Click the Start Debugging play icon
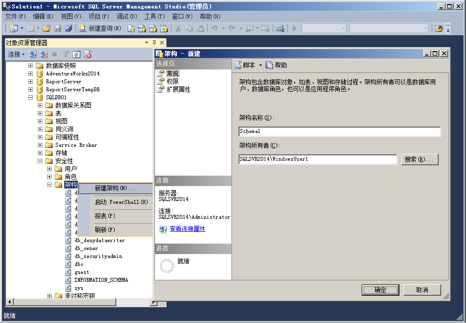 (295, 28)
